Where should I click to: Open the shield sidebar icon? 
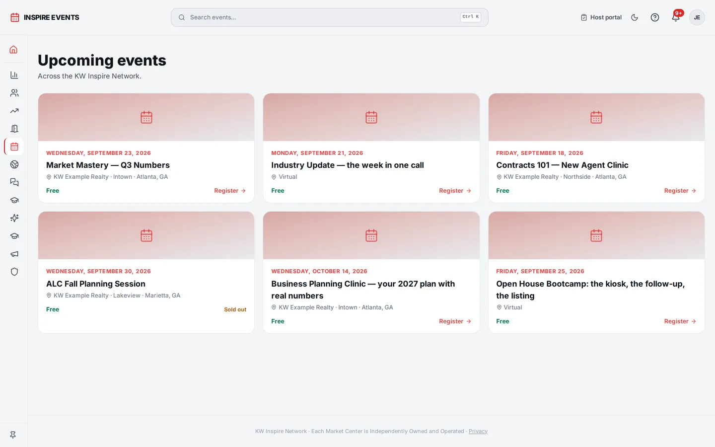coord(14,272)
